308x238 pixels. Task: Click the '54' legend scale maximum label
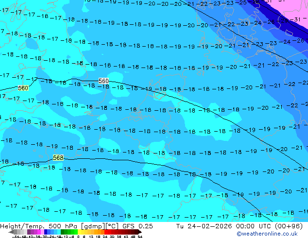[140, 237]
